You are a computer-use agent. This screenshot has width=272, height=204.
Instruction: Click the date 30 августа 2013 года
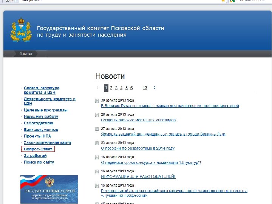click(117, 100)
